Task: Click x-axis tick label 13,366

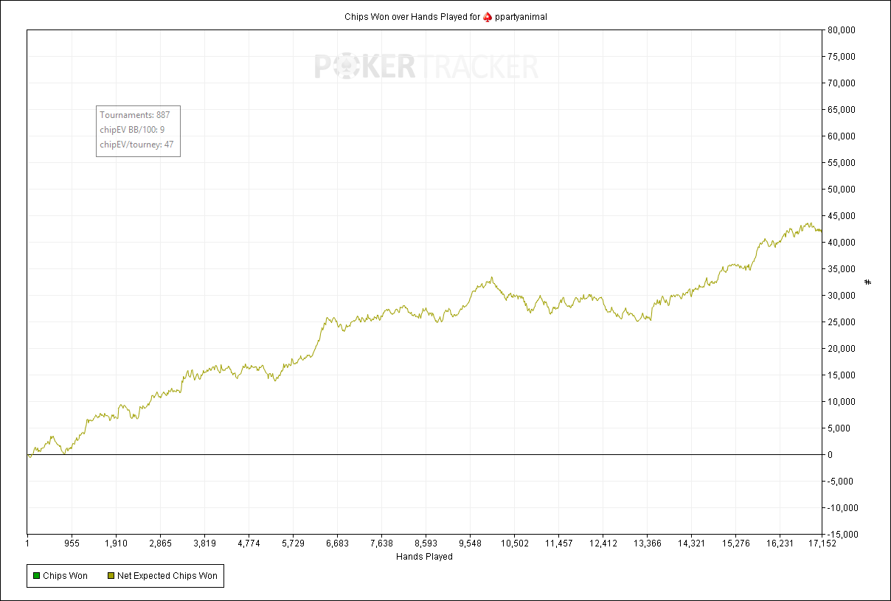Action: 647,543
